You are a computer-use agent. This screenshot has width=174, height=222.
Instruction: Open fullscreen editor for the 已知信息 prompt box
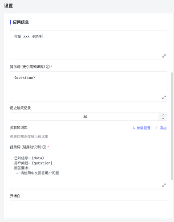click(164, 185)
